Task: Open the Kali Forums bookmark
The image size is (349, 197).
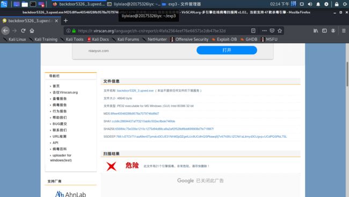Action: coord(126,39)
